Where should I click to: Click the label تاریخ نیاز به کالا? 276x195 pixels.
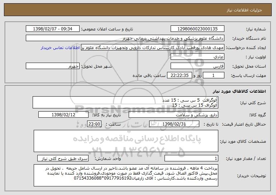pos(106,115)
